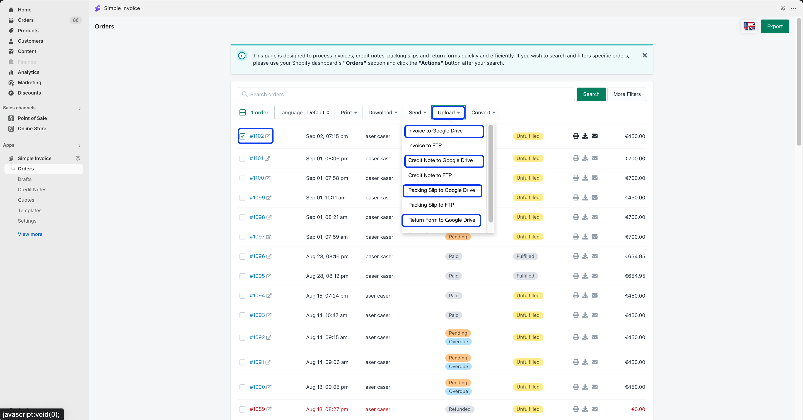
Task: Uncheck the order #1102 checkbox
Action: [x=243, y=136]
